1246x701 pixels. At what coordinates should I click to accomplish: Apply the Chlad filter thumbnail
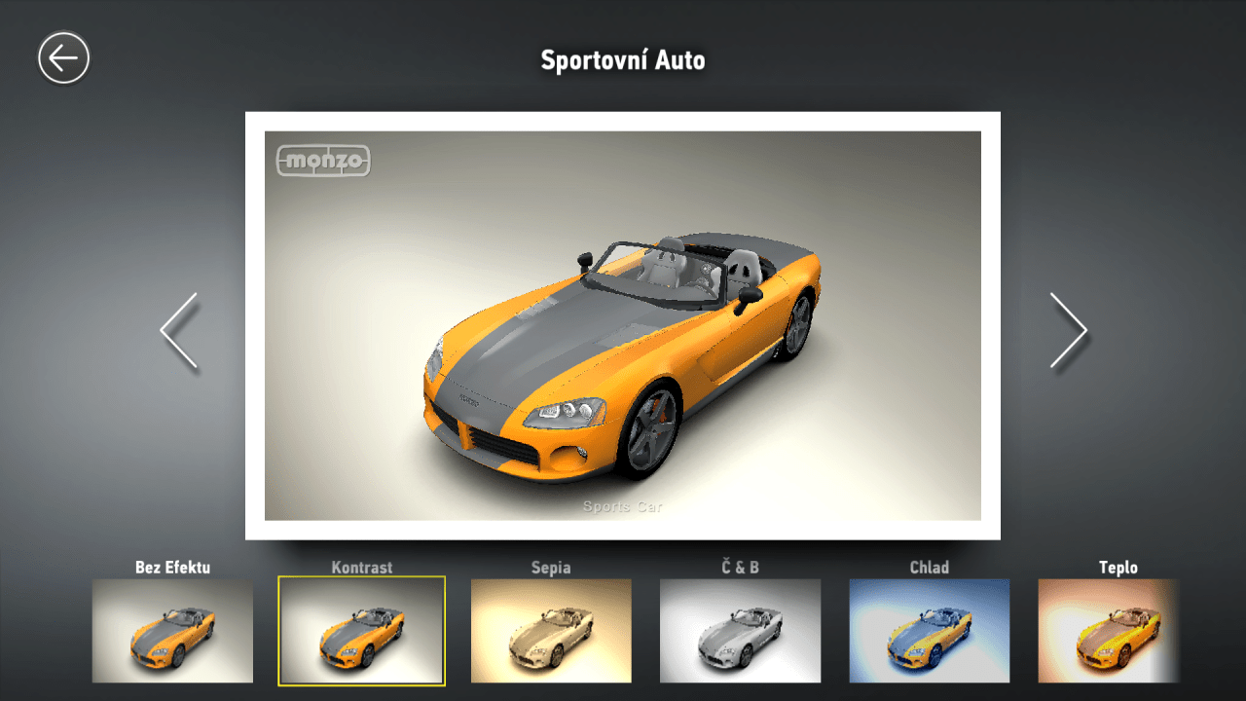click(x=929, y=631)
